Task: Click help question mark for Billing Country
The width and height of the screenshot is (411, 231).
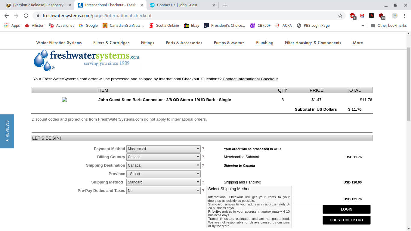Action: [203, 157]
